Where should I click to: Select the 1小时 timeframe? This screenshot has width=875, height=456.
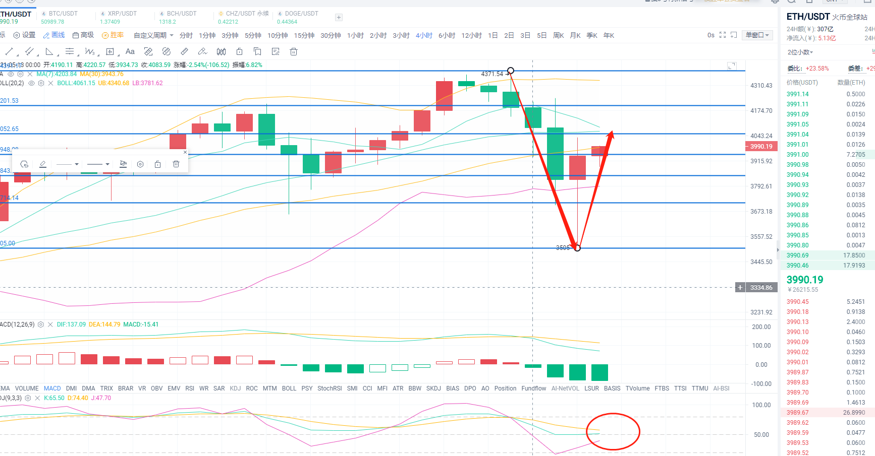355,35
